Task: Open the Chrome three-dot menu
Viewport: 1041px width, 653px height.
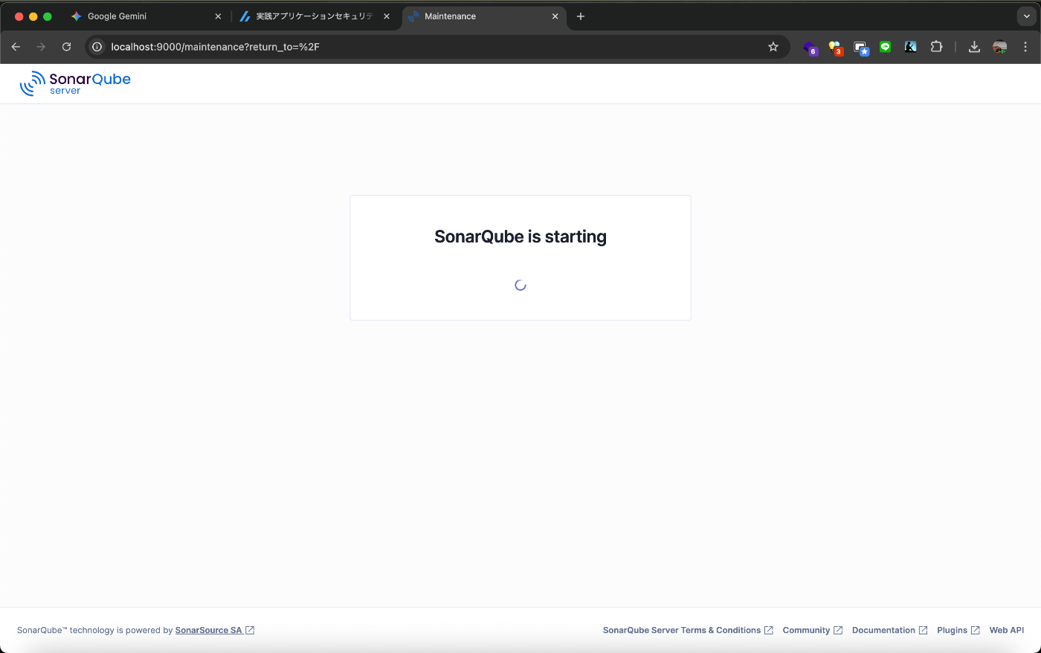Action: pyautogui.click(x=1025, y=47)
